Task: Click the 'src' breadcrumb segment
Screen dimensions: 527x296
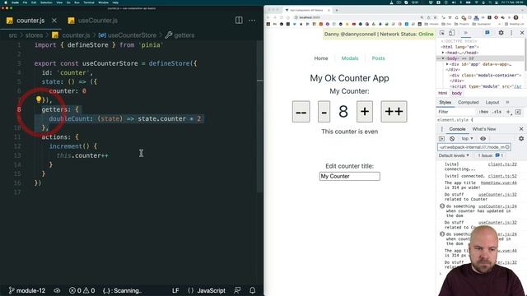Action: point(13,35)
